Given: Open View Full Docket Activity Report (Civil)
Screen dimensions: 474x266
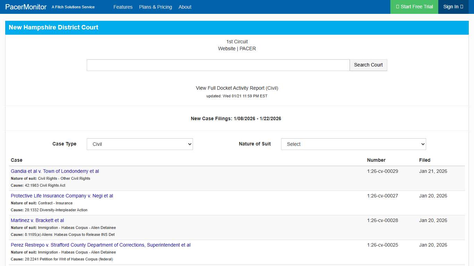Looking at the screenshot, I should tap(237, 88).
